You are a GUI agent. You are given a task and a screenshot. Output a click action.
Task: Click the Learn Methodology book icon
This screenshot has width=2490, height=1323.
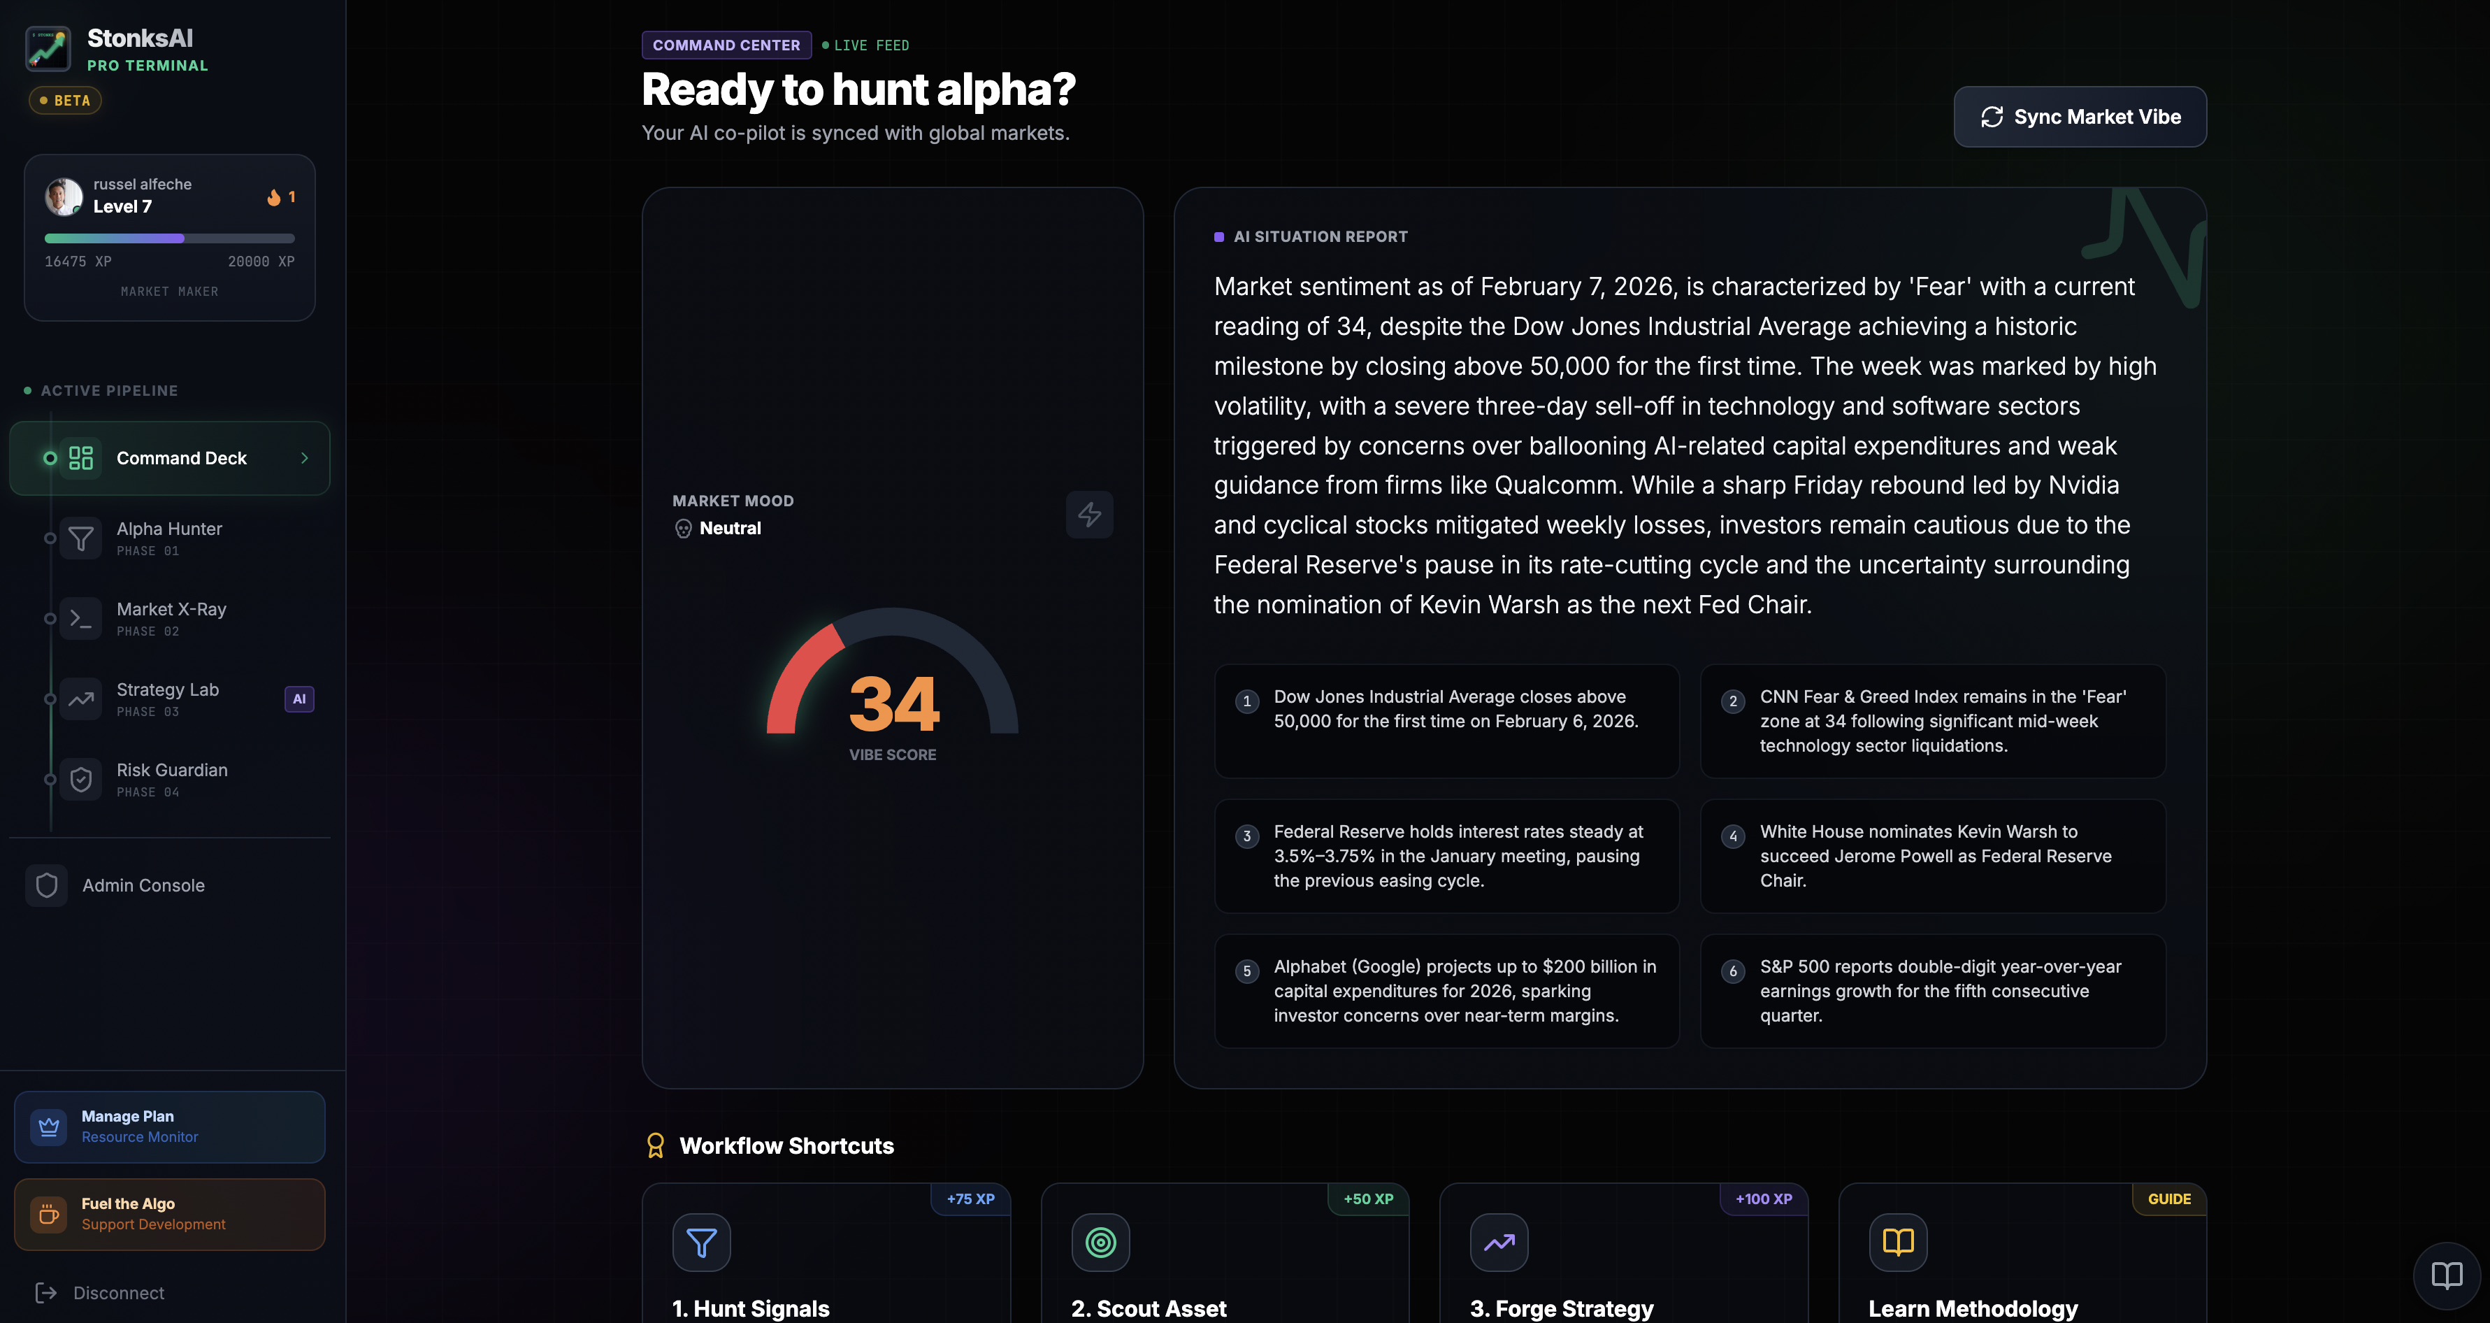coord(1897,1242)
